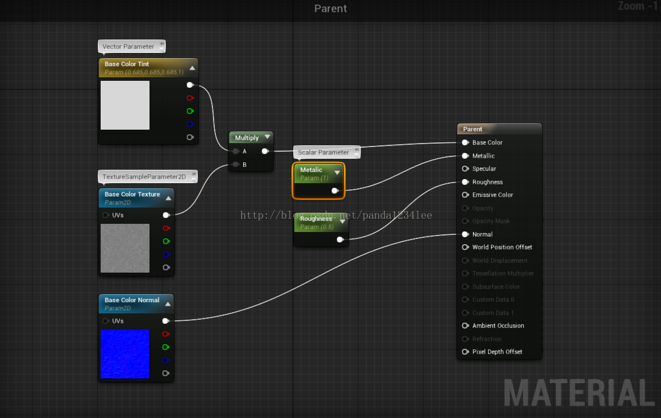Click the UVs input pin of Base Color Texture
Screen dimensions: 661x418
coord(106,215)
